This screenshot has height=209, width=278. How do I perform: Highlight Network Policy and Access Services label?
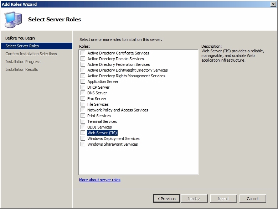click(118, 110)
